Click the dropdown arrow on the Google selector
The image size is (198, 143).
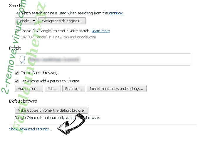(34, 21)
